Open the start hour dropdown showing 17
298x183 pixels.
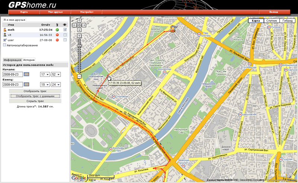click(45, 74)
